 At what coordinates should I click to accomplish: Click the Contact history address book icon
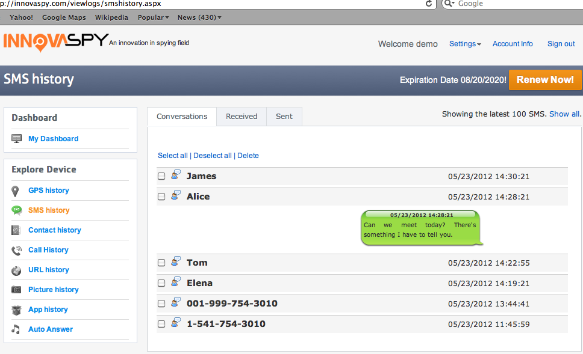[x=16, y=230]
